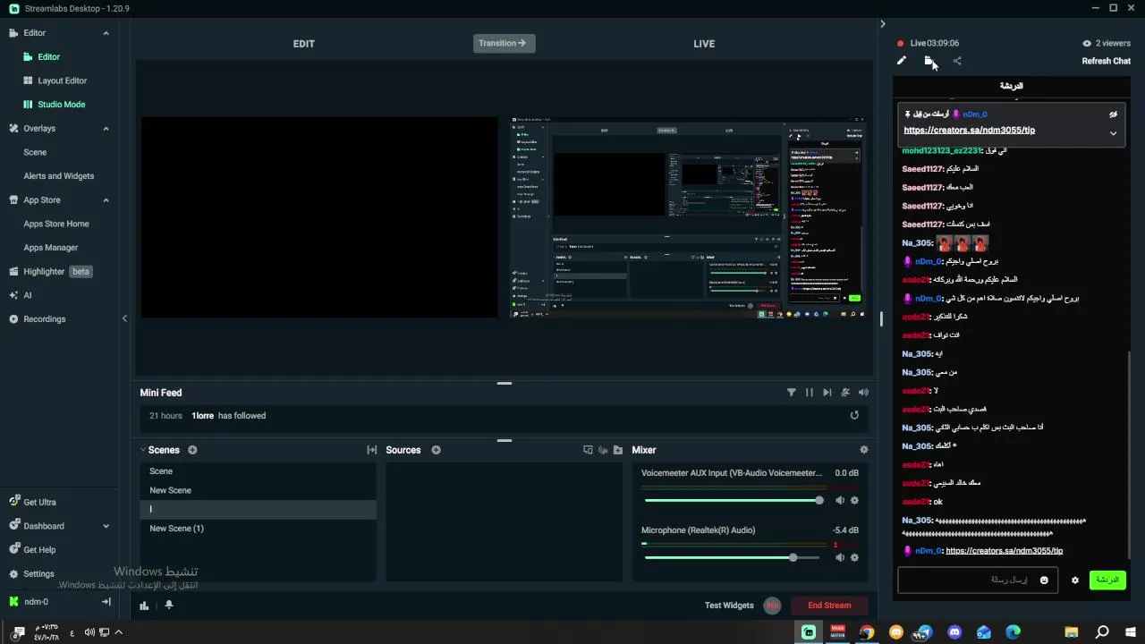1145x644 pixels.
Task: Toggle the REC recording button
Action: point(772,606)
